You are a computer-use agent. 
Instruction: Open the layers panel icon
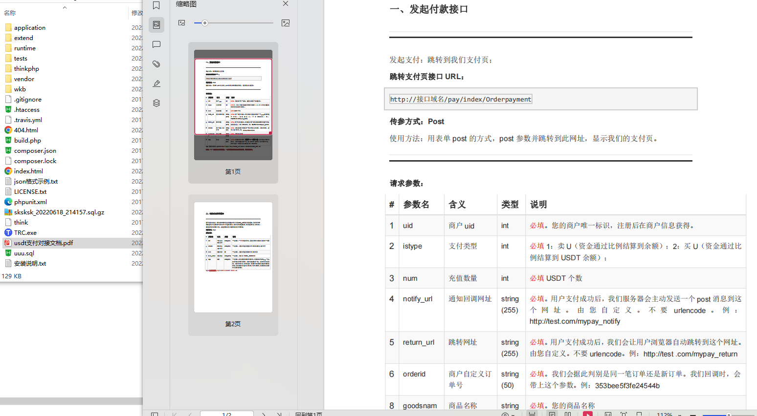pyautogui.click(x=156, y=103)
